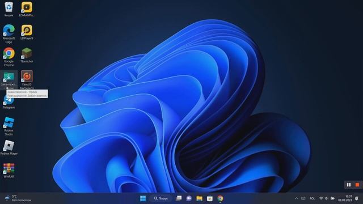Image resolution: width=363 pixels, height=204 pixels.
Task: Open the touch keyboard tray icon
Action: click(x=303, y=198)
